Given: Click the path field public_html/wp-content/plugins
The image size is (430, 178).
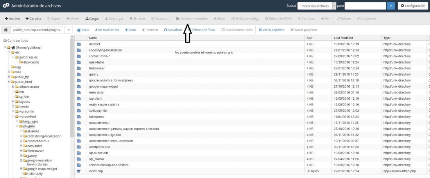Looking at the screenshot, I should [38, 30].
